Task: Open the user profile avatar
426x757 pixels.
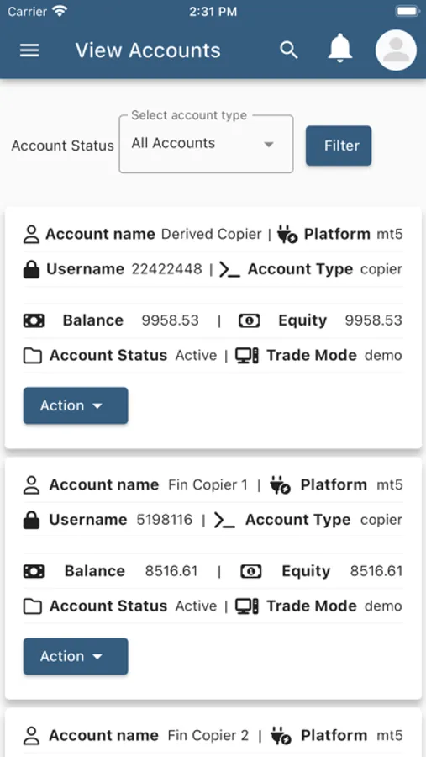Action: point(396,50)
